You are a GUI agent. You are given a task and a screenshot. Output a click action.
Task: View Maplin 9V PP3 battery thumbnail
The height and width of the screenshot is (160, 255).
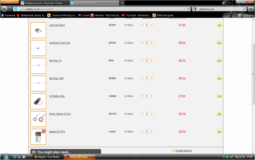38,137
